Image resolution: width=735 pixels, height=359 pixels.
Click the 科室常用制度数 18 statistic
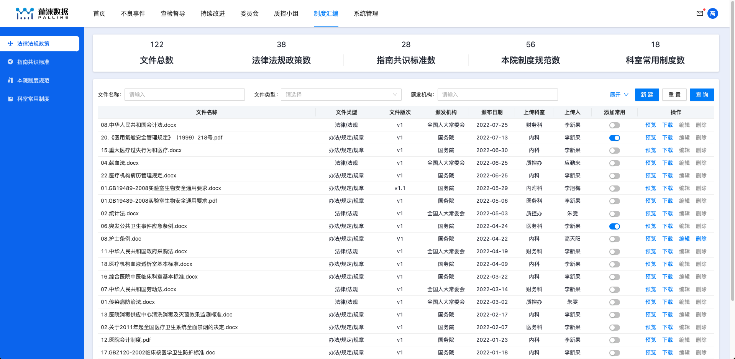(x=655, y=53)
